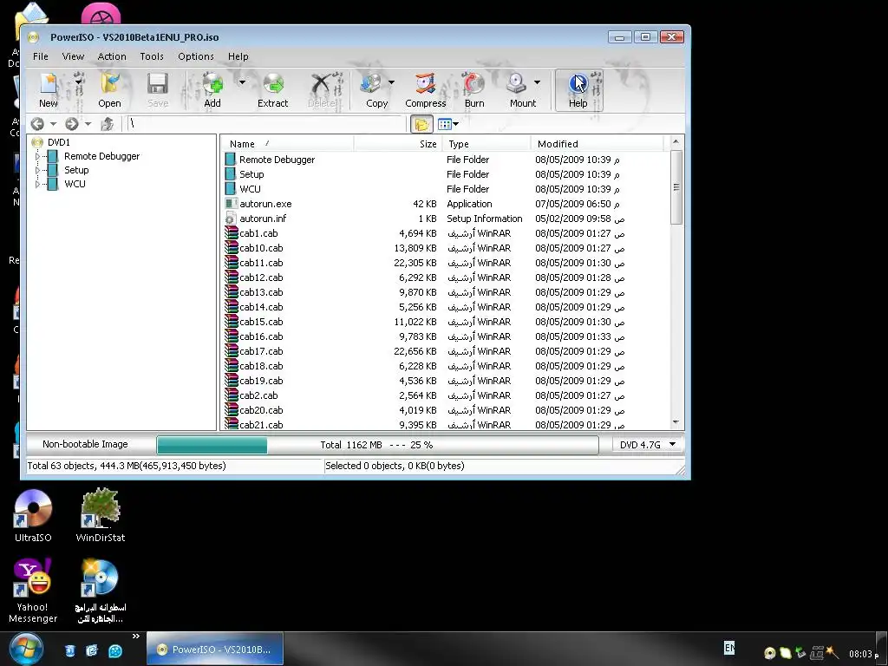Click the Save toolbar icon
The image size is (888, 666).
point(158,84)
